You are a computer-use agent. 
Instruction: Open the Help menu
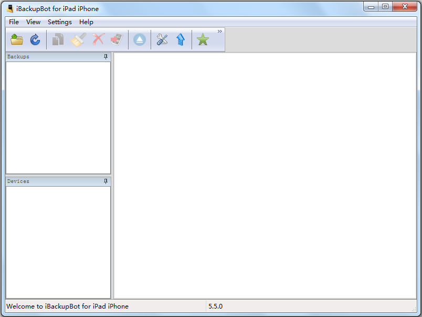pyautogui.click(x=86, y=22)
